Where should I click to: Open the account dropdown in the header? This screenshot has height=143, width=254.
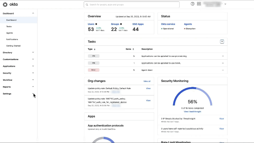(225, 4)
